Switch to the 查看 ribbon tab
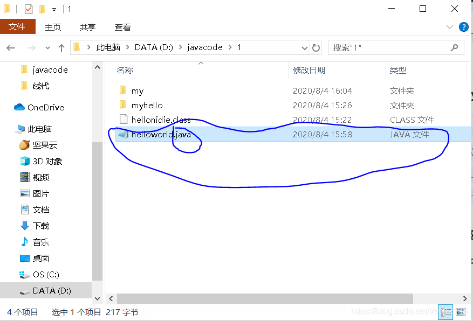Image resolution: width=473 pixels, height=321 pixels. tap(122, 27)
